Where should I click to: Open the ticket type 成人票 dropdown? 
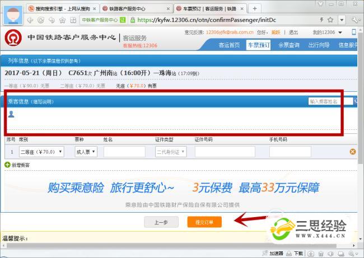click(x=86, y=152)
